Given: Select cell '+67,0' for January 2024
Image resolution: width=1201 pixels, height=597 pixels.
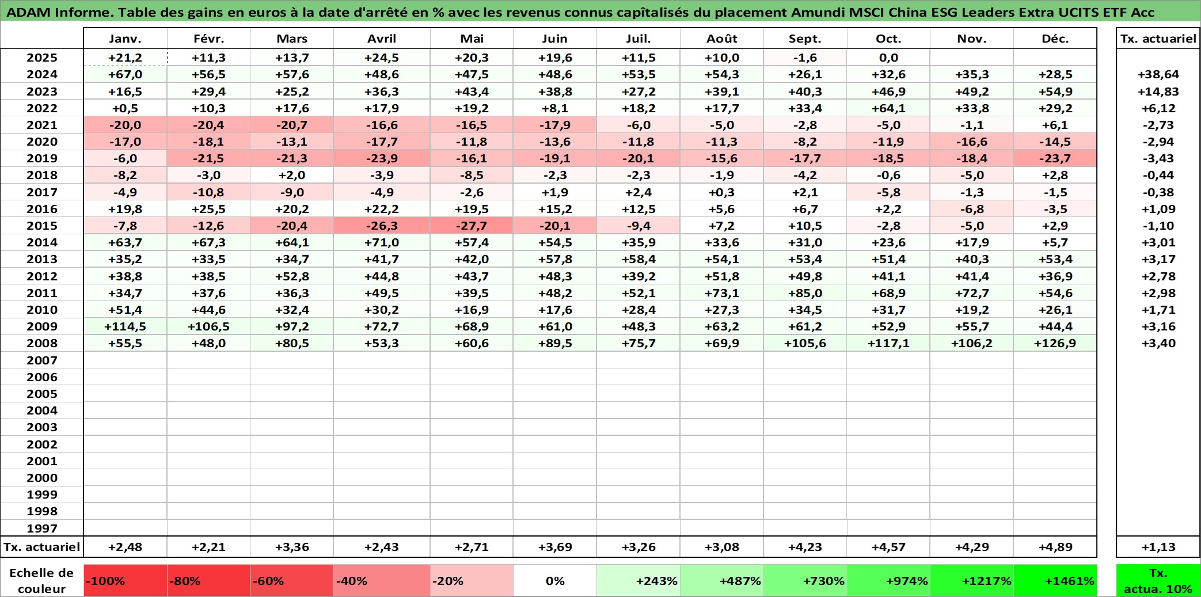Looking at the screenshot, I should pos(125,74).
